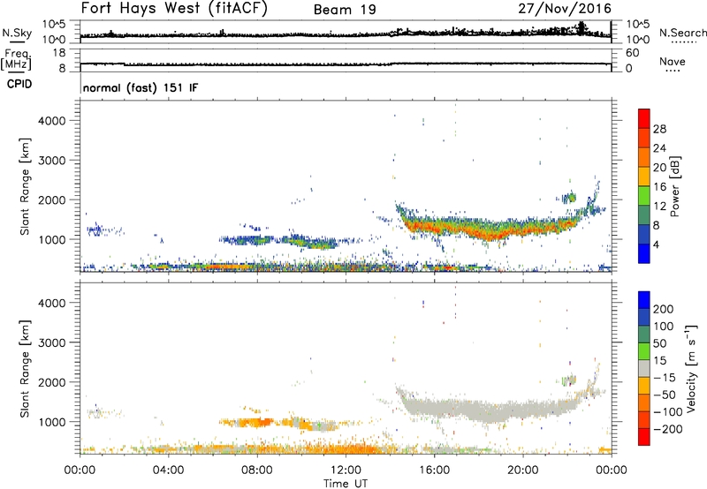Click the '200' value on Velocity colorbar
This screenshot has width=707, height=489.
(x=664, y=309)
